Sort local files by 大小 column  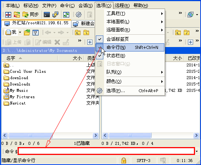(x=71, y=58)
